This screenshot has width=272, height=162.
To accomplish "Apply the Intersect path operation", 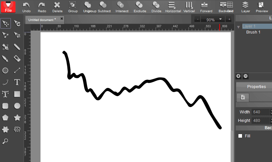I will (x=122, y=7).
